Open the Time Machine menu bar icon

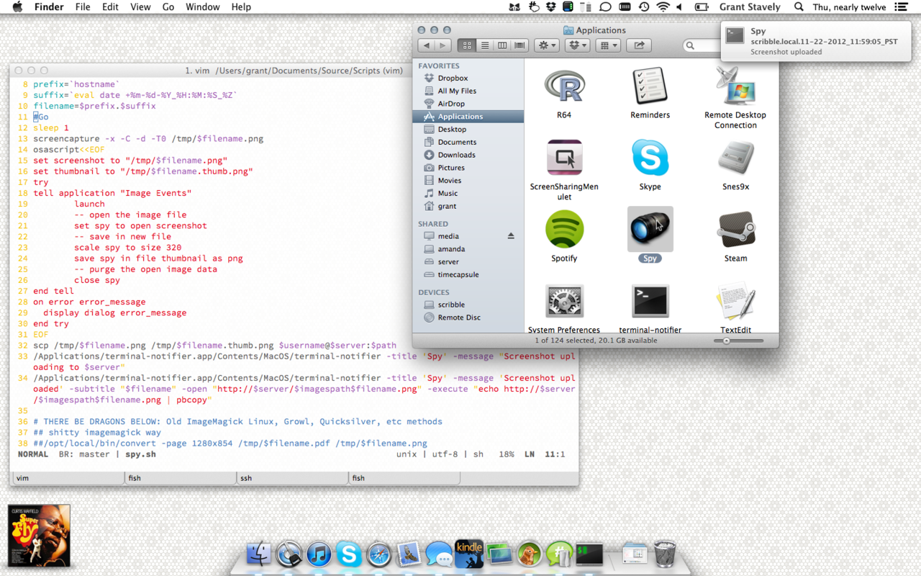click(x=644, y=7)
